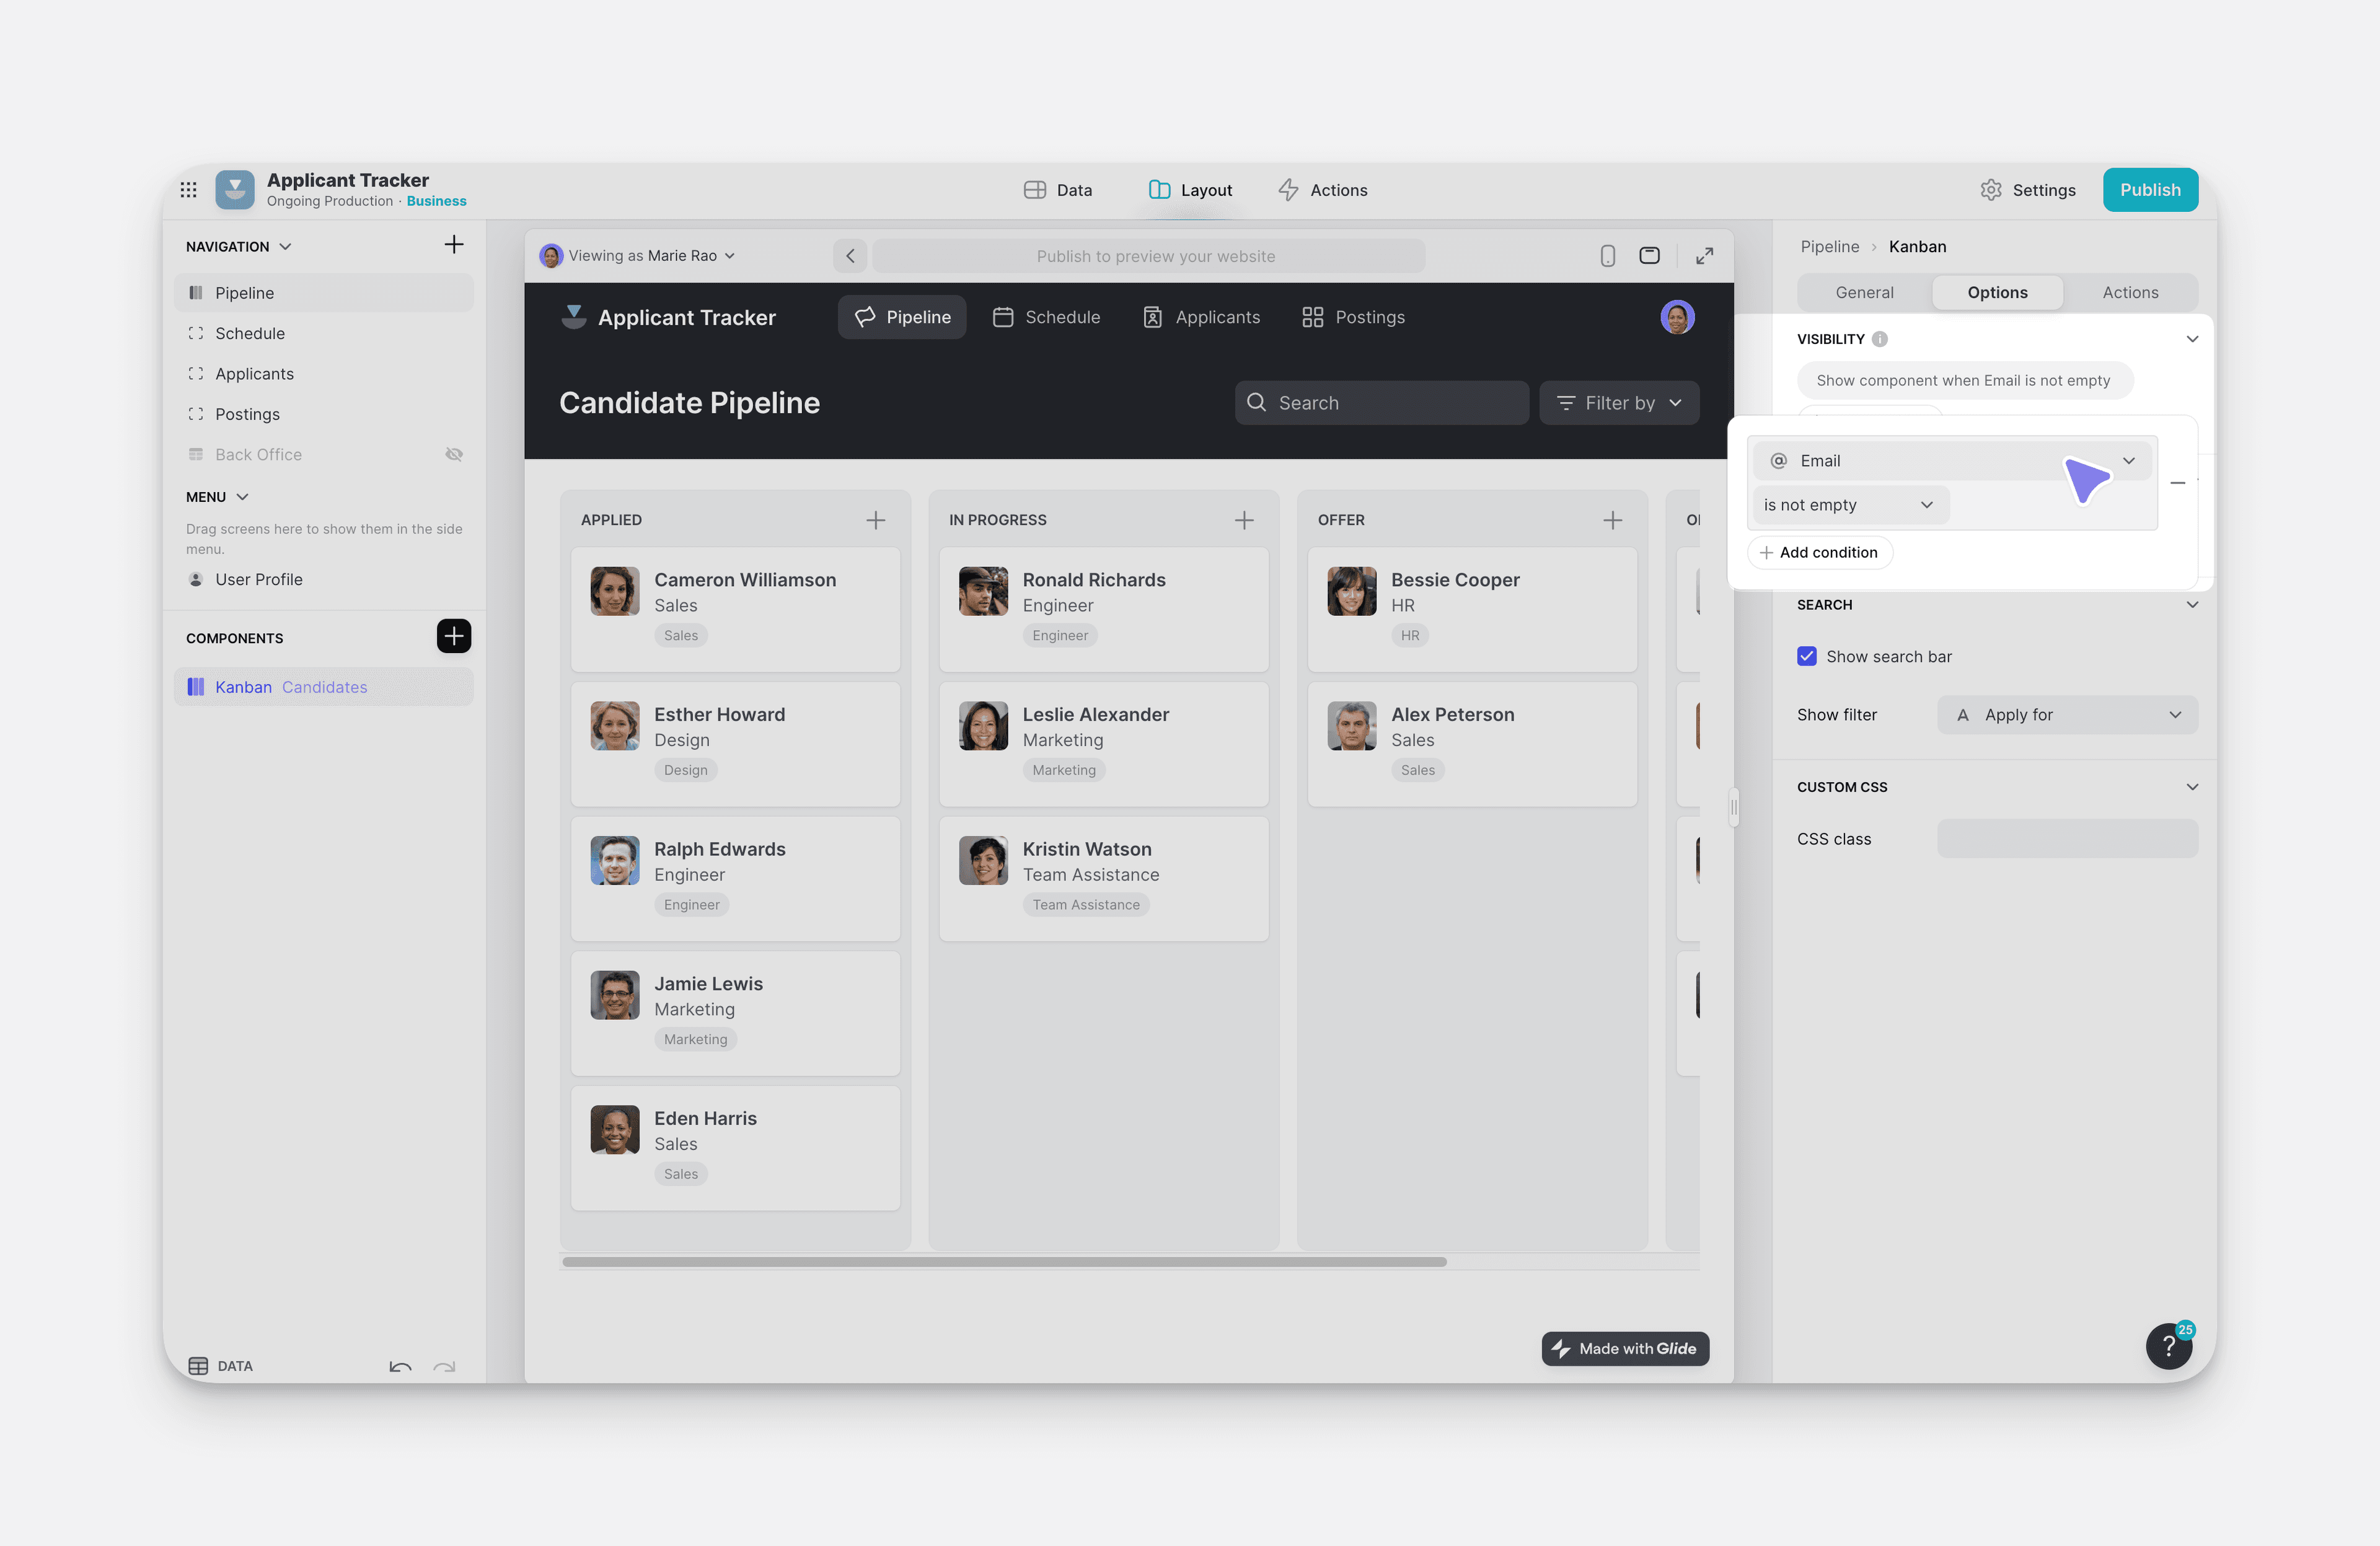Screen dimensions: 2380x1546
Task: Collapse the NAVIGATION section
Action: click(x=285, y=247)
